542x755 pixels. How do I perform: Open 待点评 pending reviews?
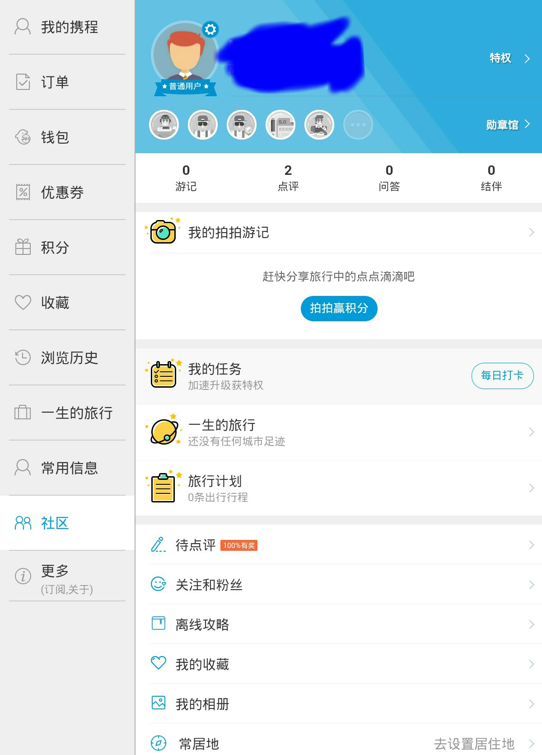339,545
